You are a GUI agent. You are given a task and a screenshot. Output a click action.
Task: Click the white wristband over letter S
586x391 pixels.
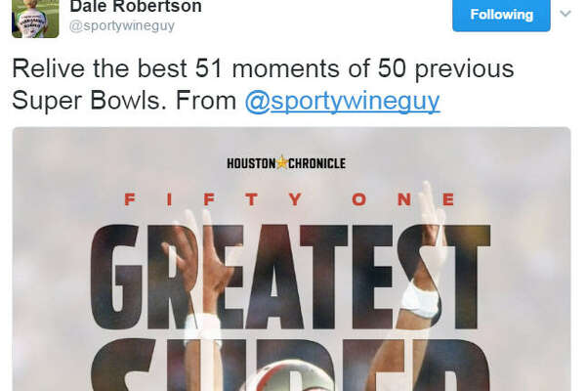(420, 299)
